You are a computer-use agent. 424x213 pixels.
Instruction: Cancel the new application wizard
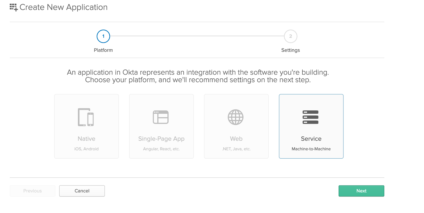tap(82, 191)
